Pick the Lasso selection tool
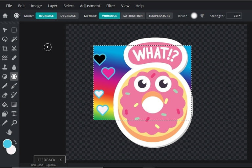 click(x=5, y=39)
